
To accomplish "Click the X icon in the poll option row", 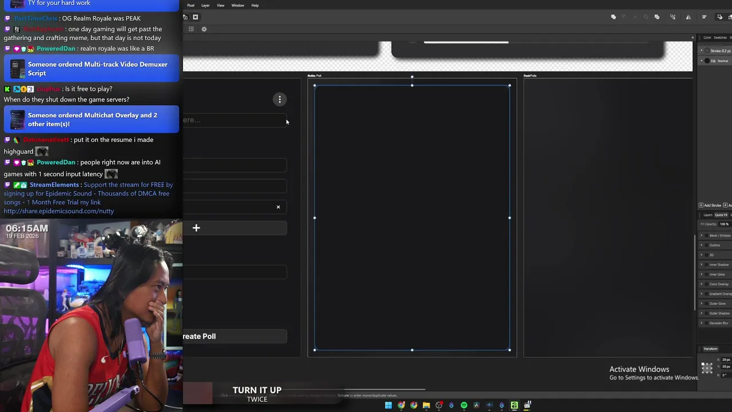I will pos(279,207).
